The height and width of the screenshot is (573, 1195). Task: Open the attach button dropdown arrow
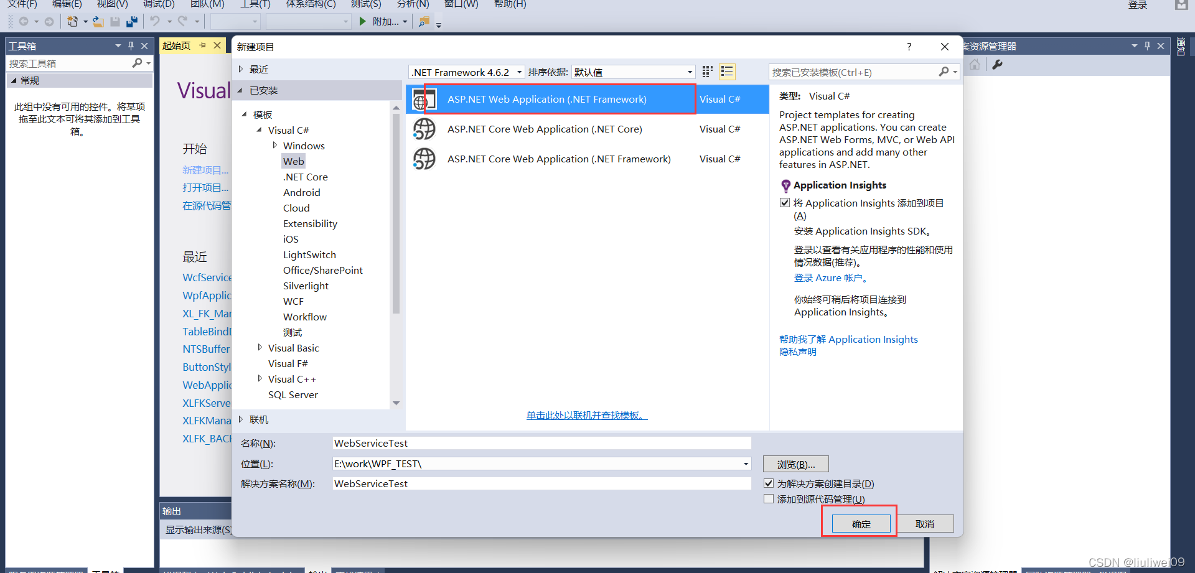(x=405, y=22)
